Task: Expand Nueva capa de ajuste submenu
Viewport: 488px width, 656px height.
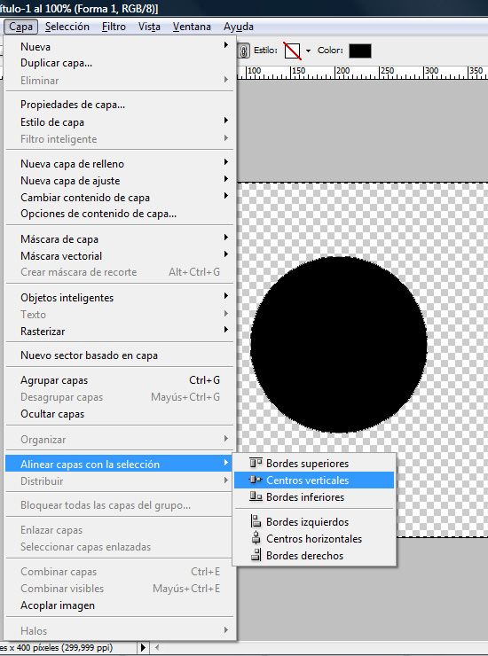Action: 120,180
